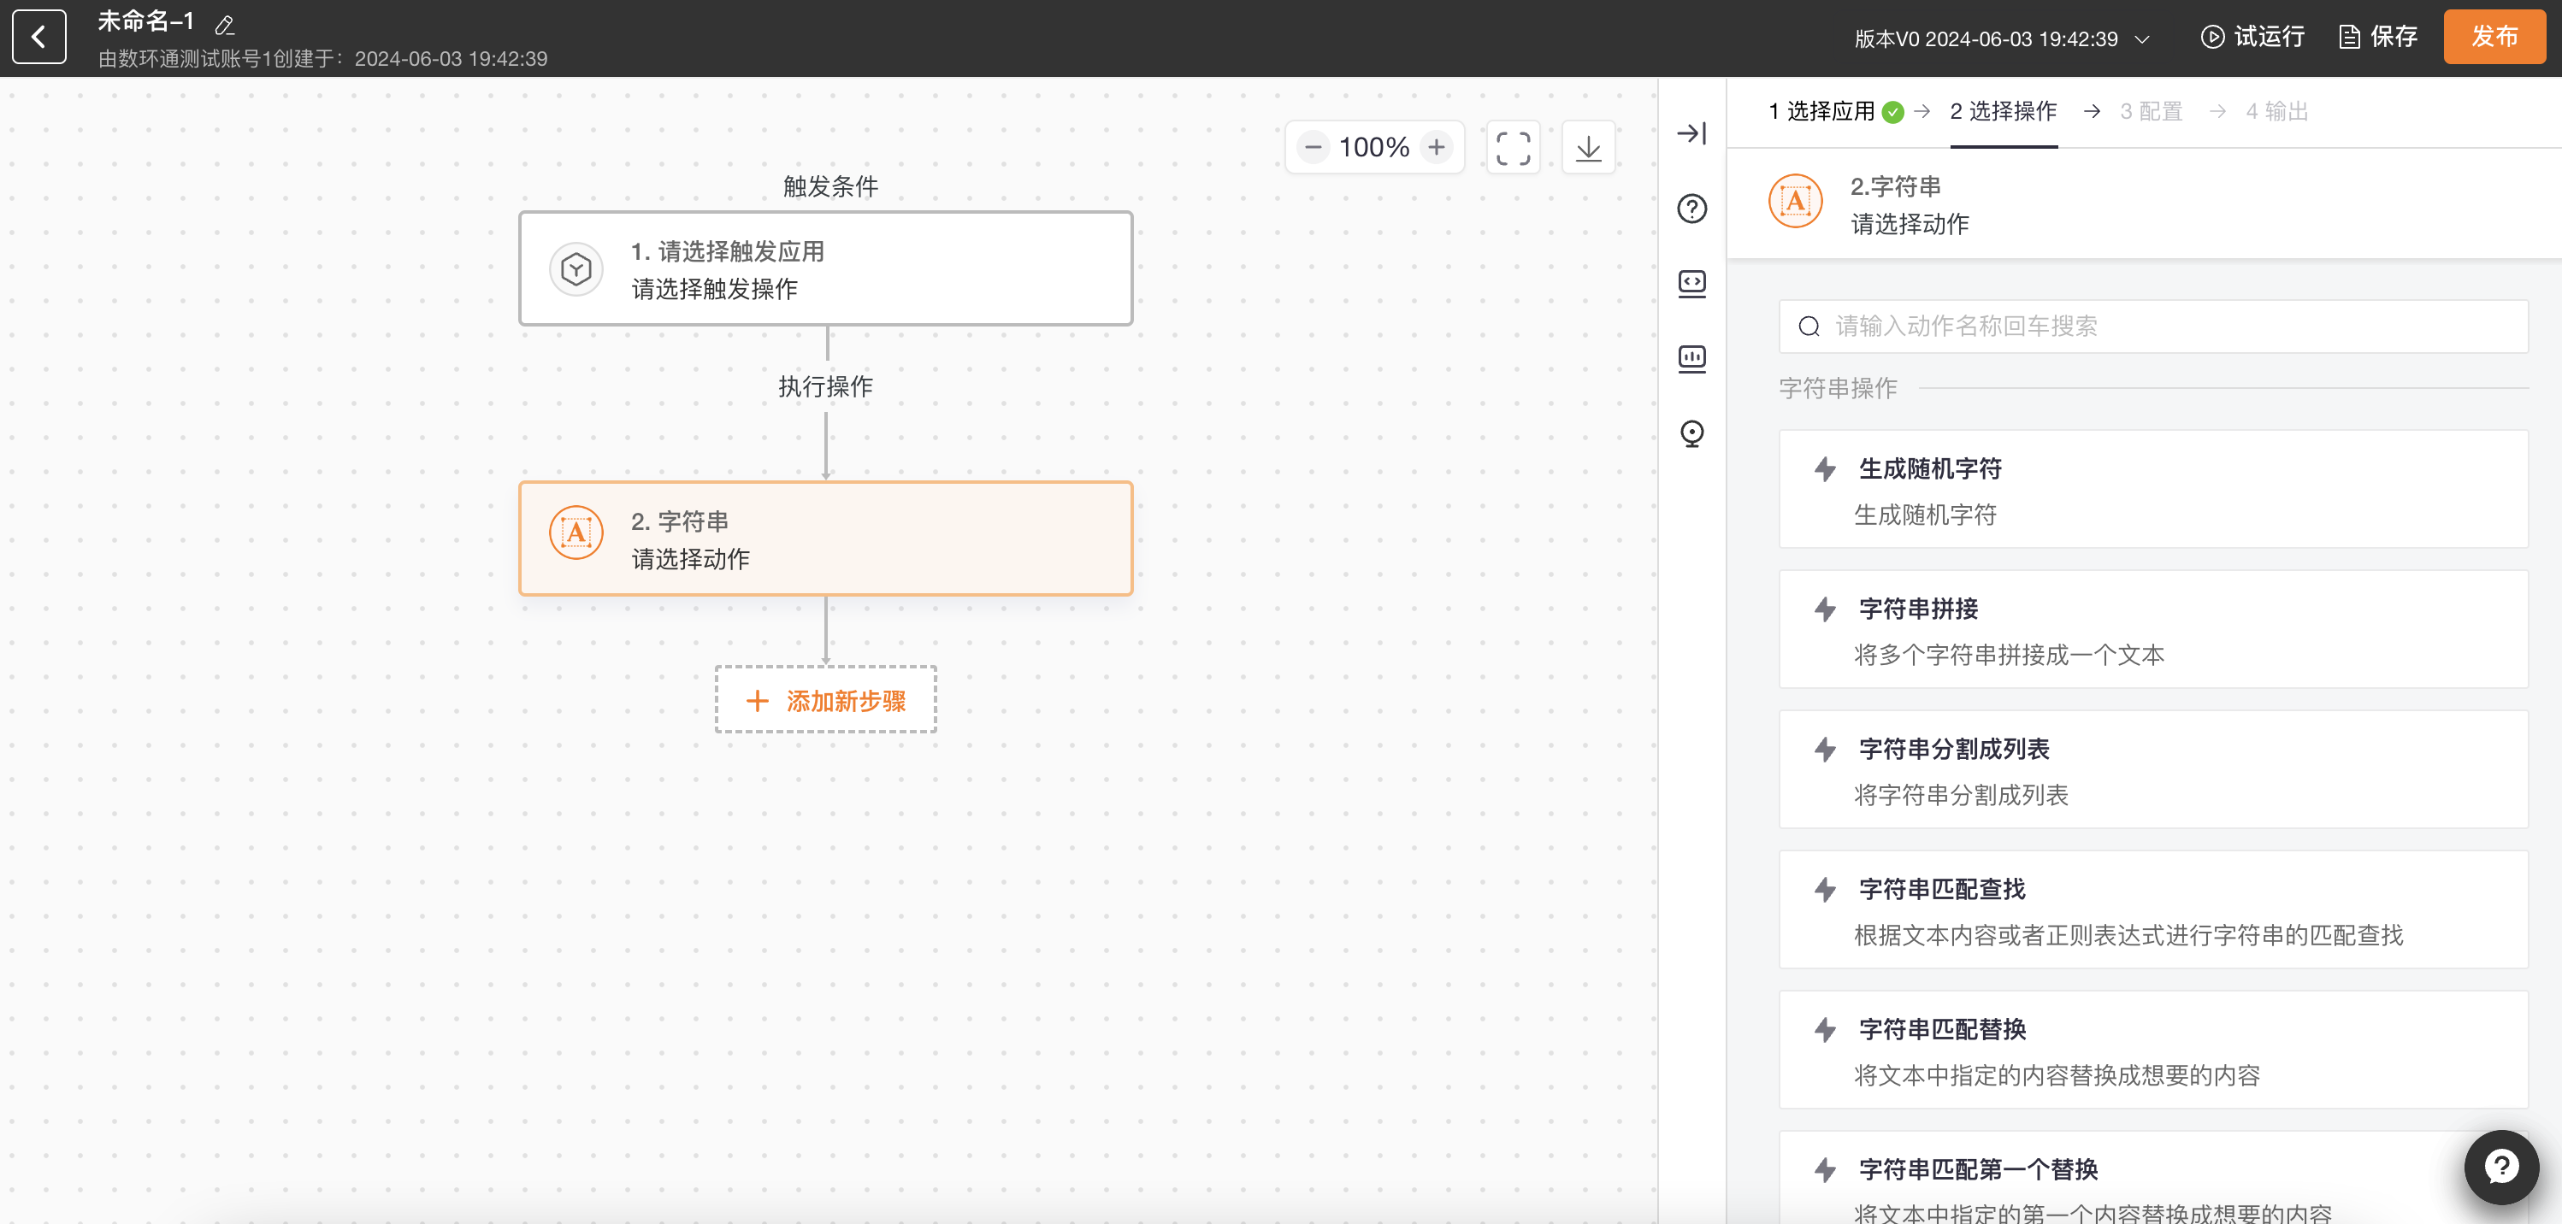Viewport: 2562px width, 1224px height.
Task: Switch to step 2 选择操作 tab
Action: pos(2003,111)
